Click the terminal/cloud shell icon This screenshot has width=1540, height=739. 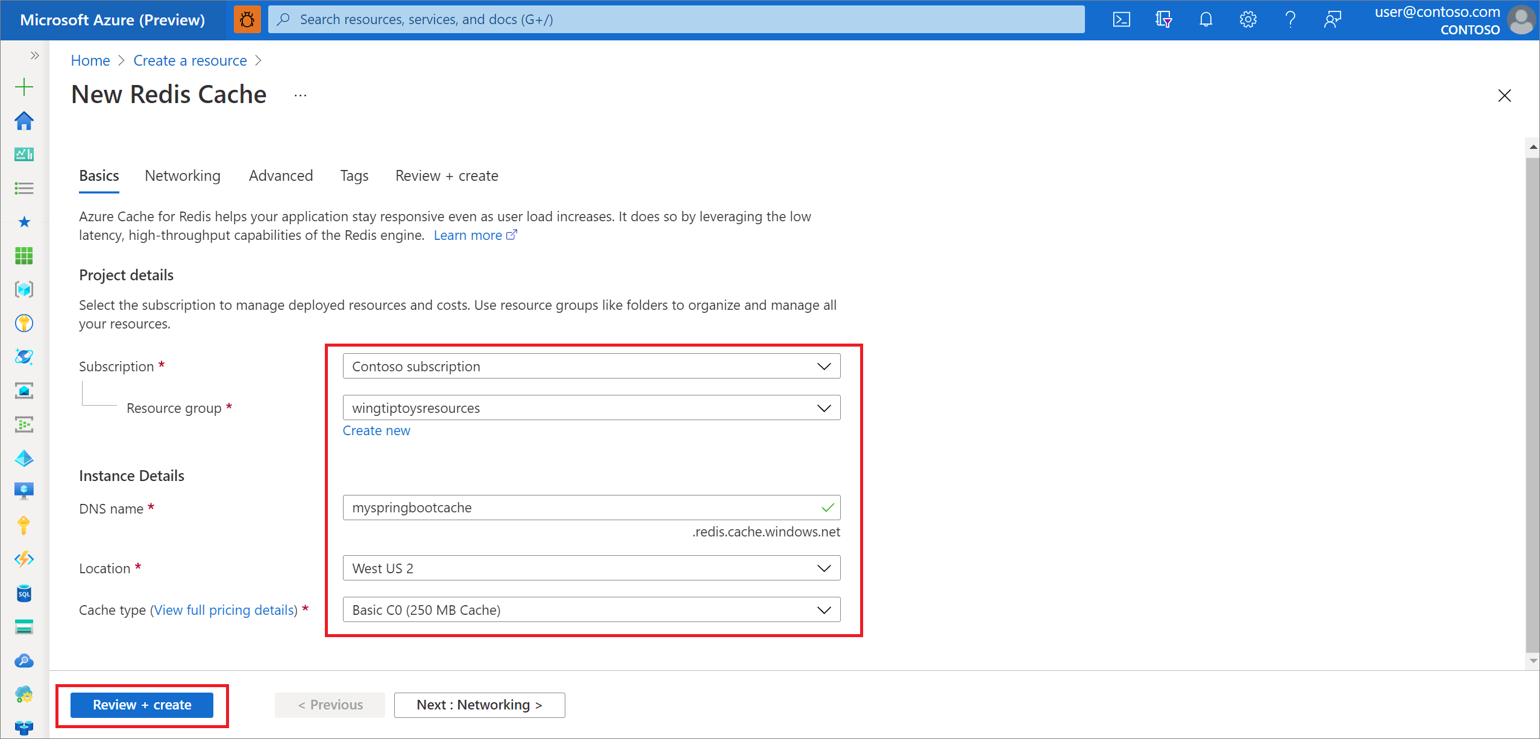pyautogui.click(x=1120, y=19)
